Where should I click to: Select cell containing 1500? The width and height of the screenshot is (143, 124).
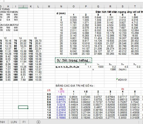[x=101, y=67]
